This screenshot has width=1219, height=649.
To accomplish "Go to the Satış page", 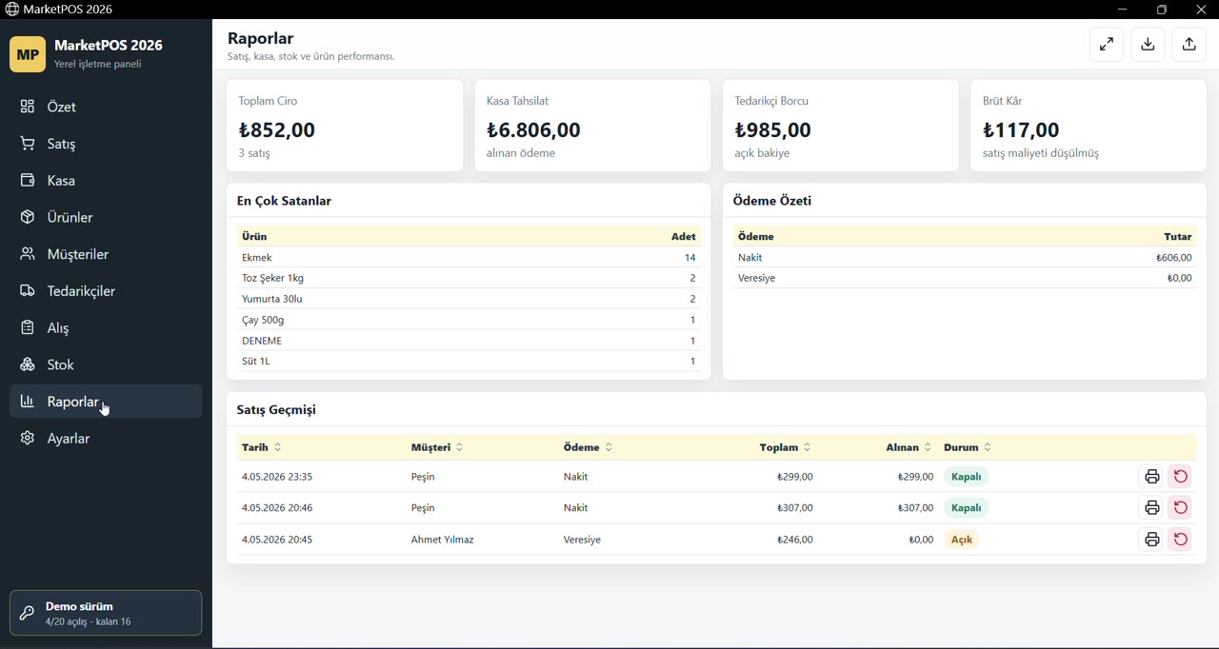I will (106, 144).
